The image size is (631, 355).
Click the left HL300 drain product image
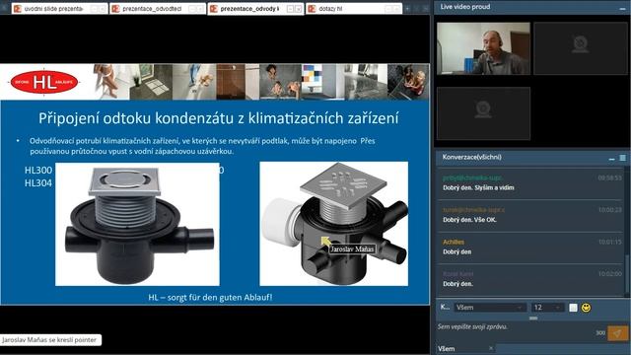tap(137, 224)
